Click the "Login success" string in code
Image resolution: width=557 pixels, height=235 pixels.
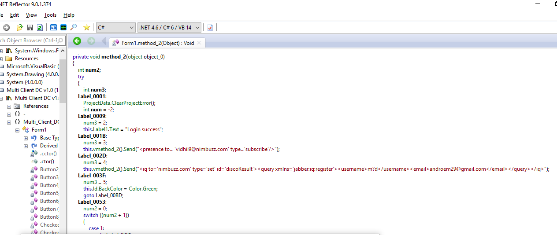tap(144, 129)
